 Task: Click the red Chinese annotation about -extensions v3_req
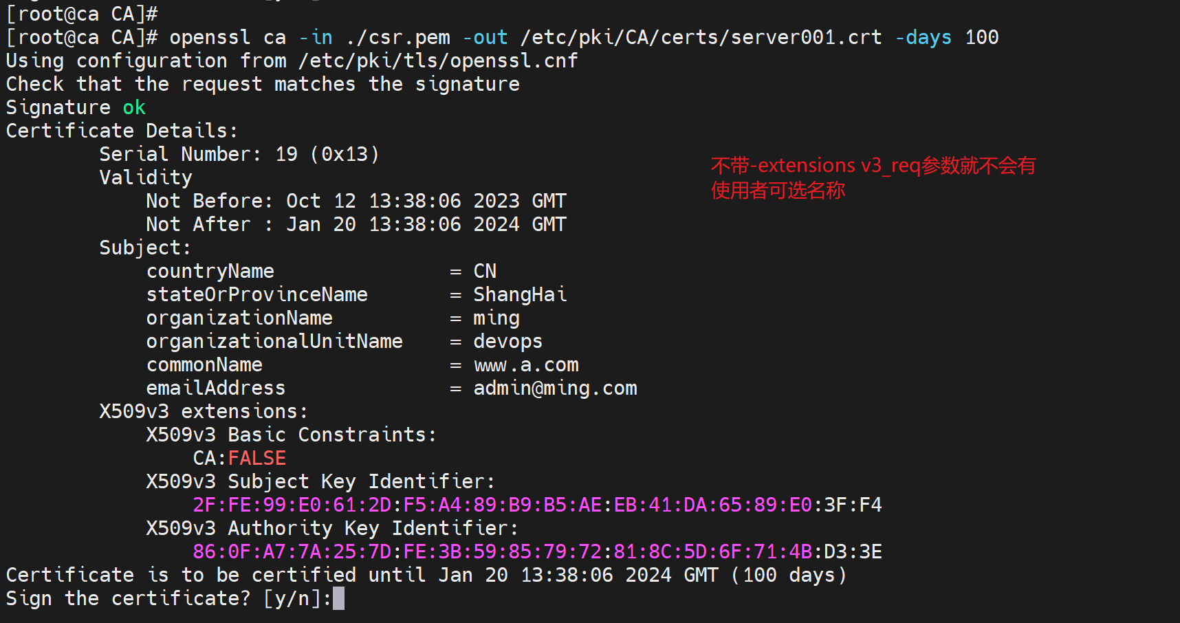point(872,177)
